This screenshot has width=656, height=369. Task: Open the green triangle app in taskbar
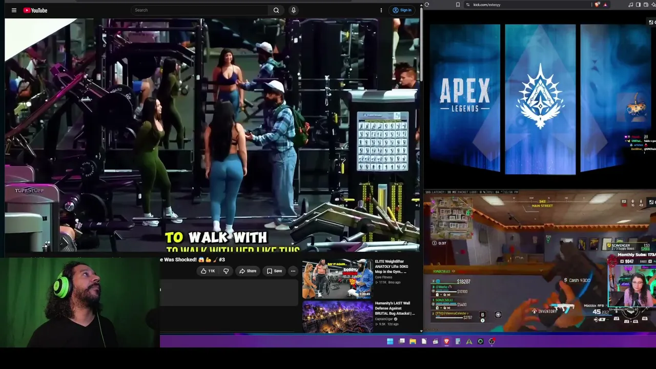[x=469, y=341]
